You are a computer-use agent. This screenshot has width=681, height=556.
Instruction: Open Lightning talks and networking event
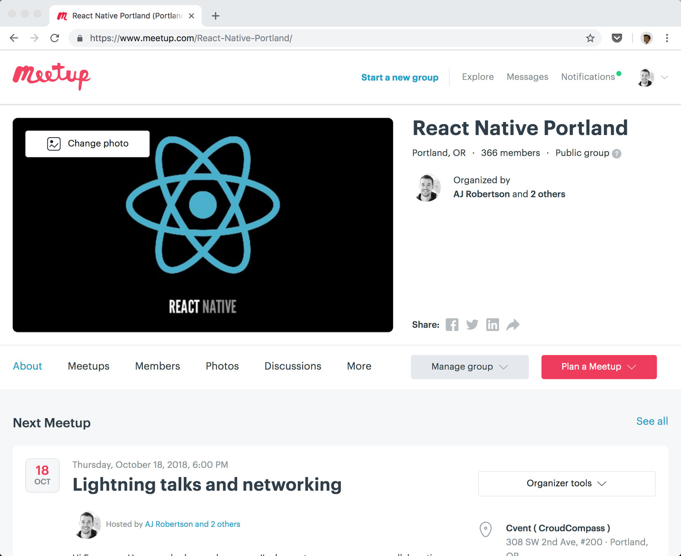point(207,485)
